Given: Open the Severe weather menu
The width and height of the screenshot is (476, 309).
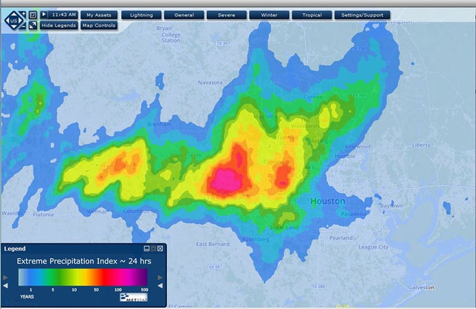Looking at the screenshot, I should pos(226,15).
